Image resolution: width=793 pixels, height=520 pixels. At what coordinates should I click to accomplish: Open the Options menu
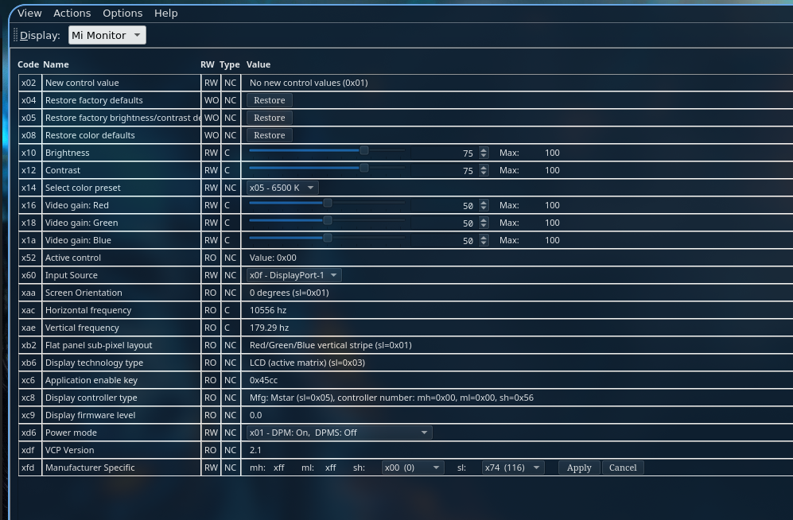(x=122, y=14)
